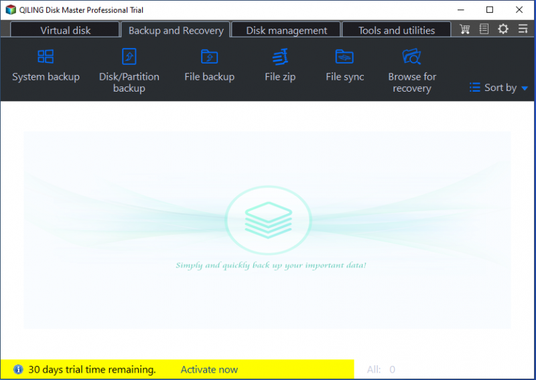This screenshot has width=536, height=380.
Task: Switch to the Virtual disk tab
Action: click(65, 30)
